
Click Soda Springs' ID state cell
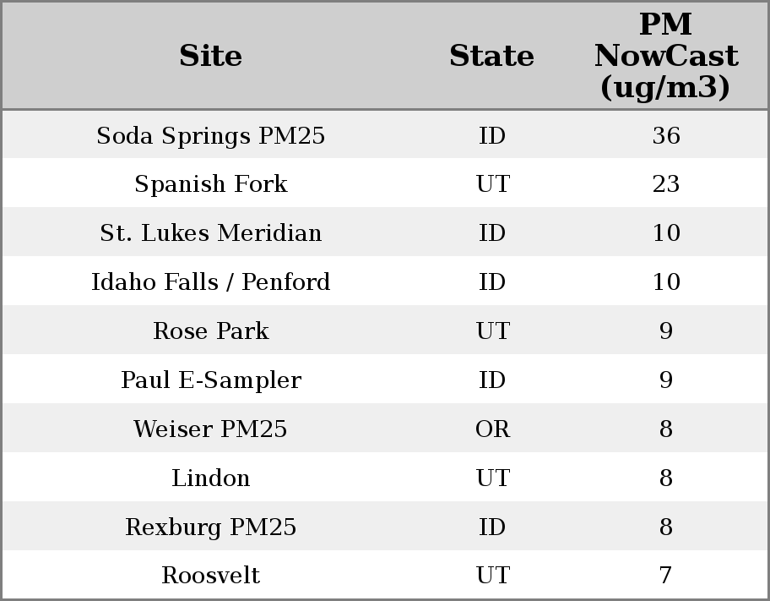[x=492, y=136]
